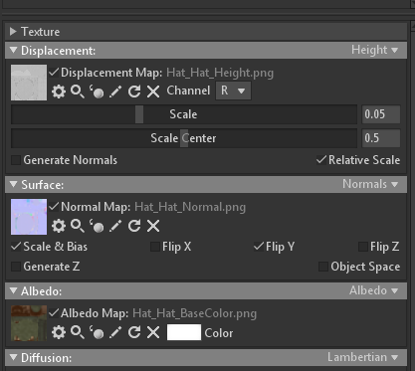Screen dimensions: 415x371
Task: Open the Albedo model dropdown
Action: click(x=374, y=290)
